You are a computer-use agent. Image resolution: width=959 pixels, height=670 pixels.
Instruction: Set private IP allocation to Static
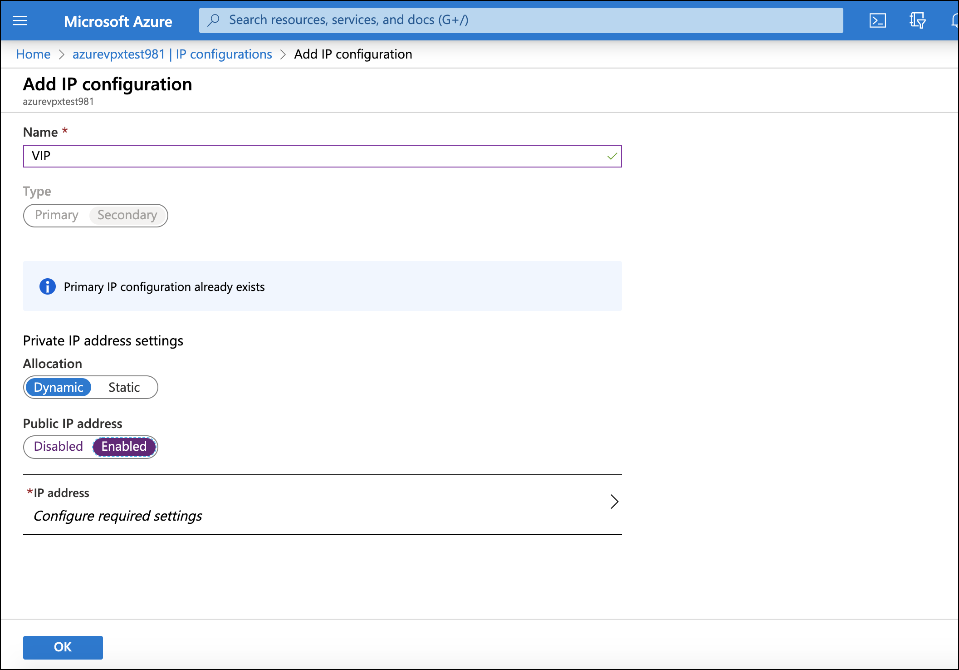124,387
